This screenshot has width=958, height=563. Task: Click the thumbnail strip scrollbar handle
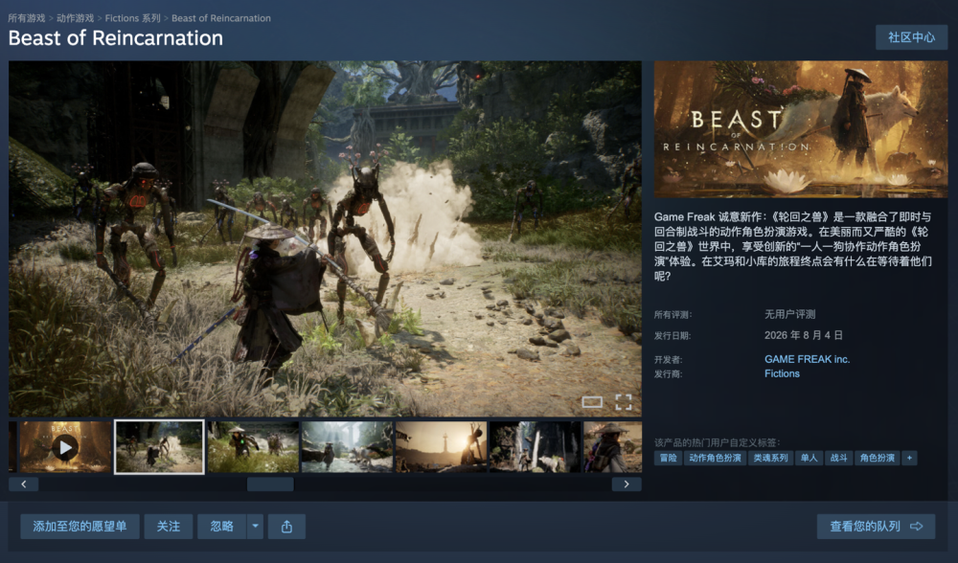(270, 484)
